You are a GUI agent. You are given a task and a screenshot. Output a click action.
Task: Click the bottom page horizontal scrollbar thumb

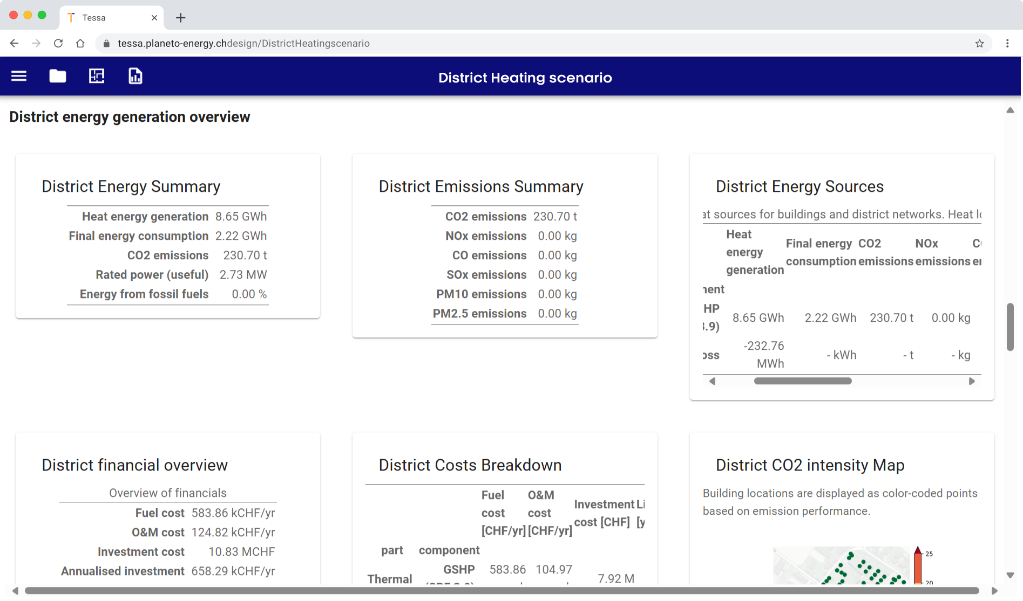pyautogui.click(x=502, y=591)
